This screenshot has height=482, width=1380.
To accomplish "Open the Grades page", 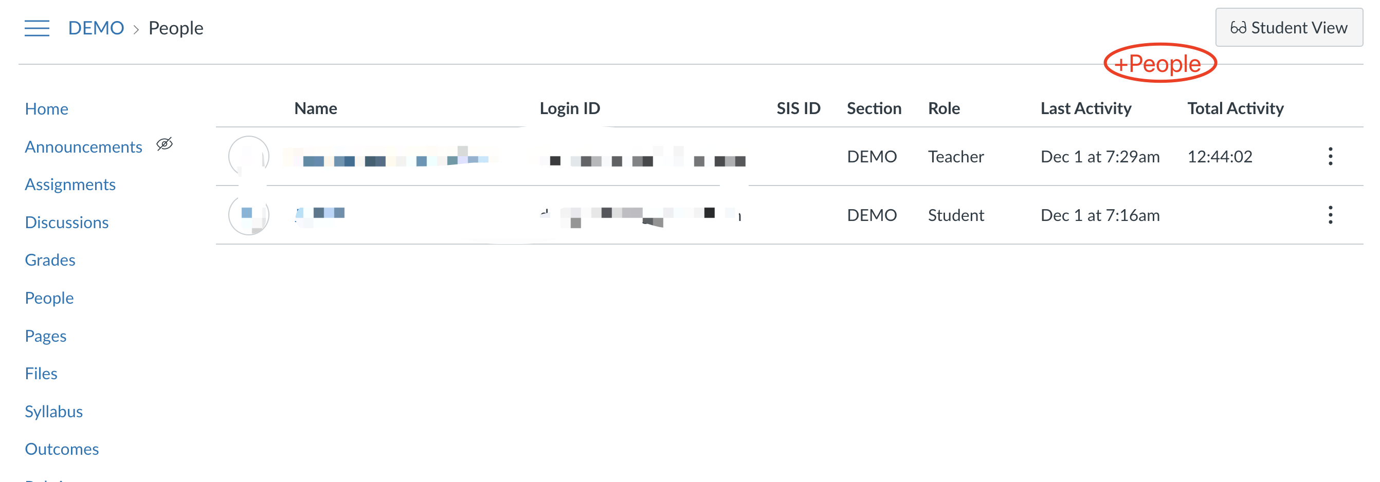I will click(50, 259).
